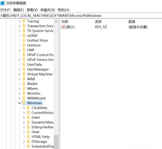Click the Unified Store folder icon
The width and height of the screenshot is (162, 149).
click(x=24, y=40)
